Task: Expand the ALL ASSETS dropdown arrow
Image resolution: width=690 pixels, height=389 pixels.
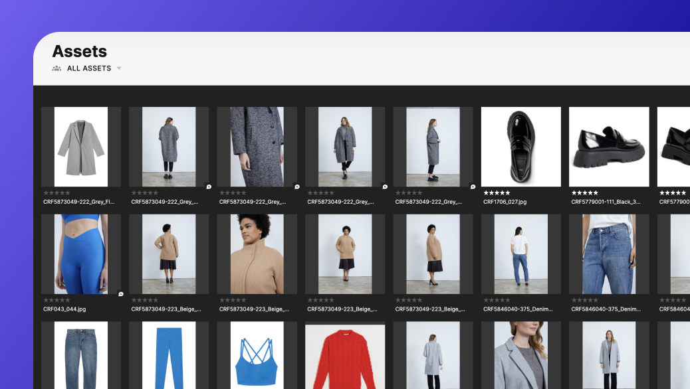Action: (119, 68)
